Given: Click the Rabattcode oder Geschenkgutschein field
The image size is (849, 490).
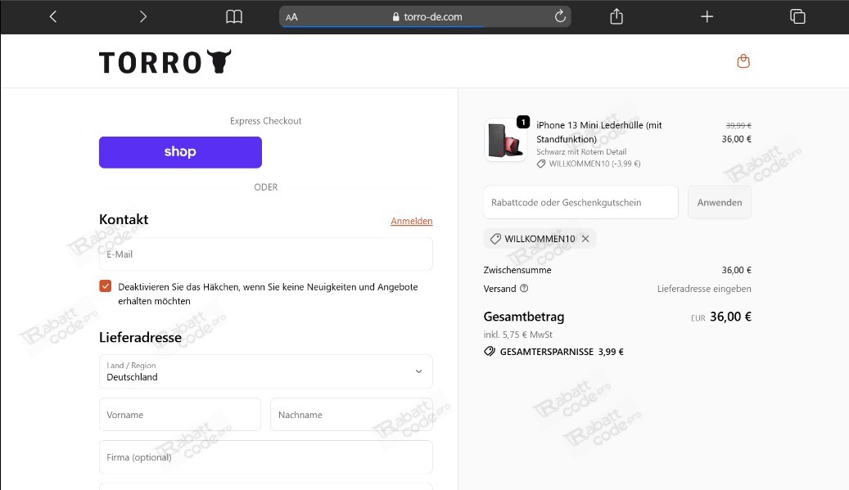Looking at the screenshot, I should click(x=580, y=202).
